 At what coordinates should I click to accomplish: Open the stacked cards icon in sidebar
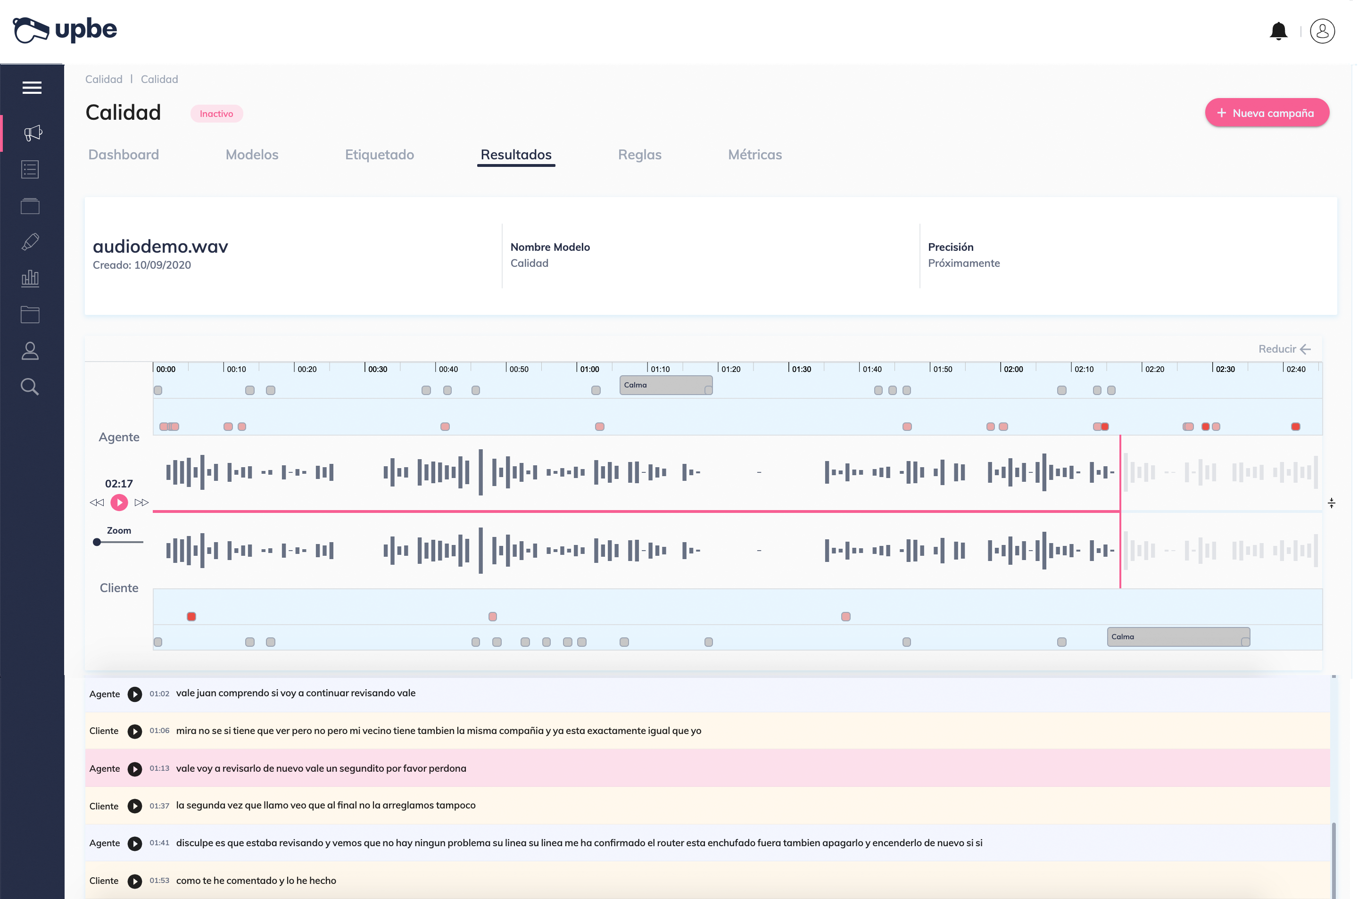30,206
